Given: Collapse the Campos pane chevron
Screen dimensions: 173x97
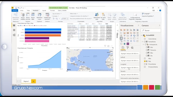Looking at the screenshot, I should click(159, 25).
